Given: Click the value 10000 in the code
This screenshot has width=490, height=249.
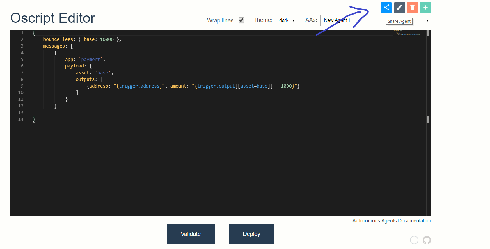Looking at the screenshot, I should point(107,39).
